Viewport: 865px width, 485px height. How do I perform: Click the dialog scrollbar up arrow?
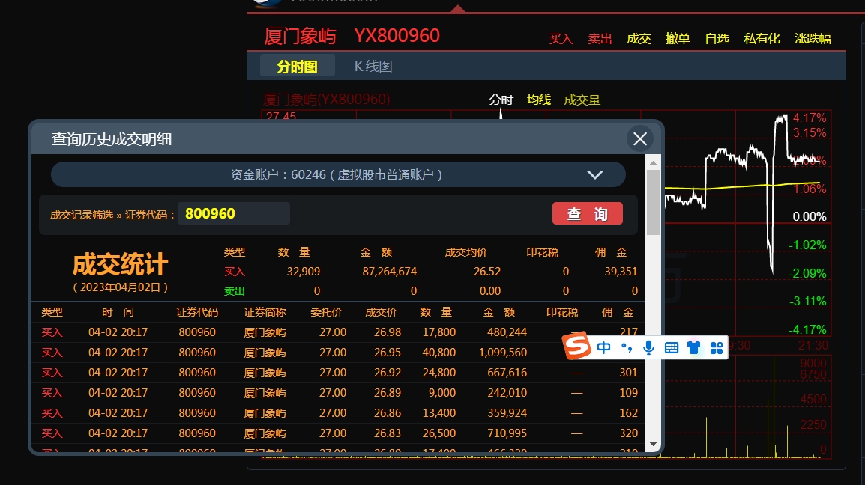(653, 162)
